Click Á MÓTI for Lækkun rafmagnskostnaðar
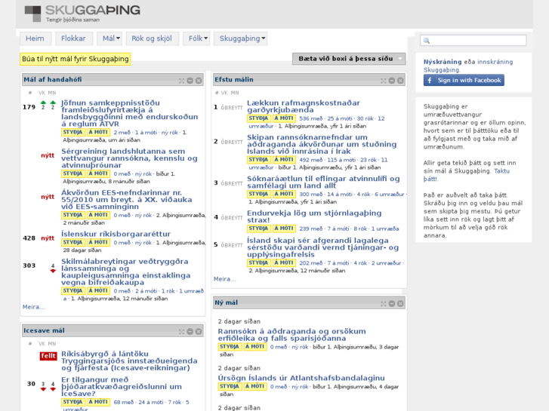The image size is (549, 411). pyautogui.click(x=284, y=118)
